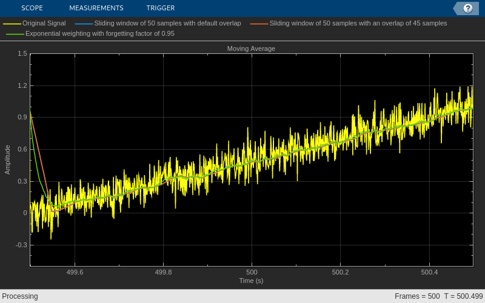Click the yellow Original Signal legend line
485x303 pixels.
12,24
